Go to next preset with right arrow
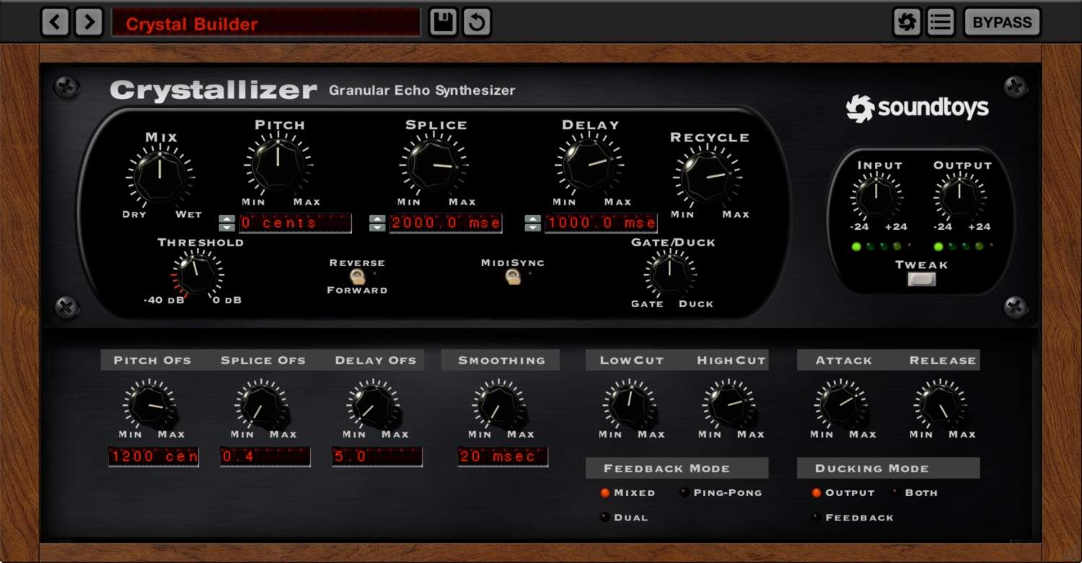 tap(89, 22)
